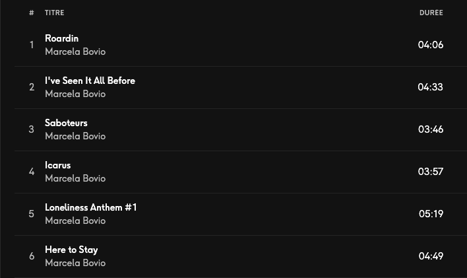Select the Icarus song title
This screenshot has height=278, width=467.
[57, 165]
